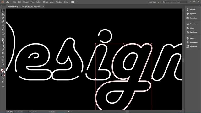This screenshot has height=113, width=201.
Task: Open Edit Toolbar three dots
Action: tap(3, 87)
